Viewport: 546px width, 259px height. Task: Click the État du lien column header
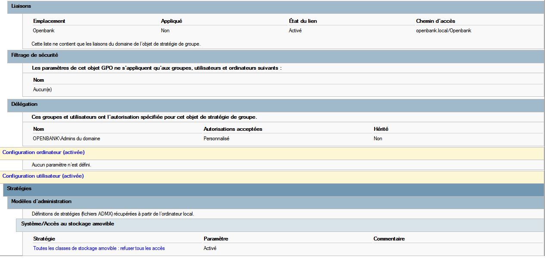pos(303,21)
